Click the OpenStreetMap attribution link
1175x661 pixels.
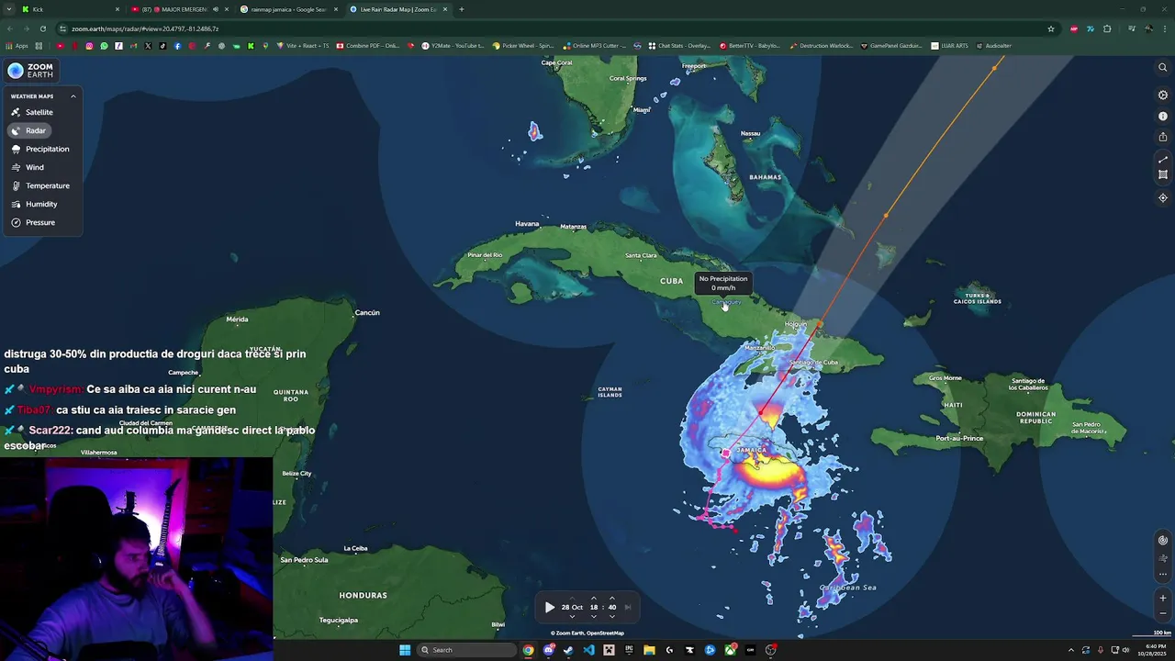[x=605, y=633]
